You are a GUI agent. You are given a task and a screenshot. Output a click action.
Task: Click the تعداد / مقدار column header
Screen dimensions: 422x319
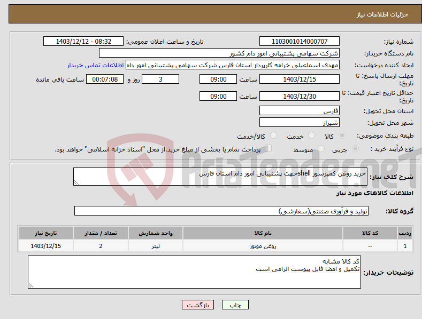coord(101,233)
